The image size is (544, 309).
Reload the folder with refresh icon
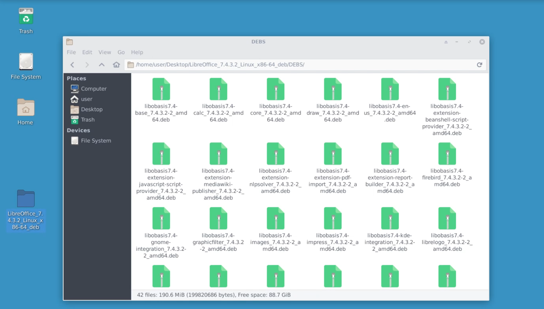(x=479, y=65)
